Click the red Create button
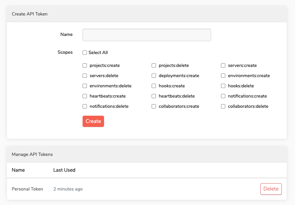Image resolution: width=295 pixels, height=205 pixels. coord(93,121)
